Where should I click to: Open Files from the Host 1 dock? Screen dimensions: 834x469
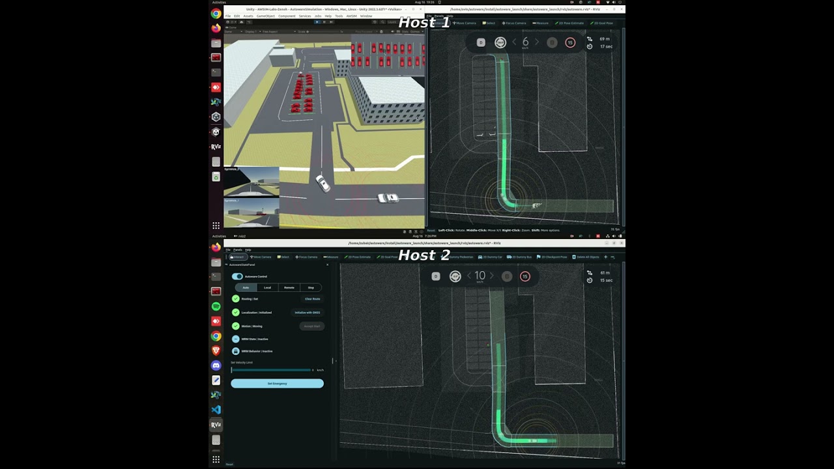tap(216, 43)
